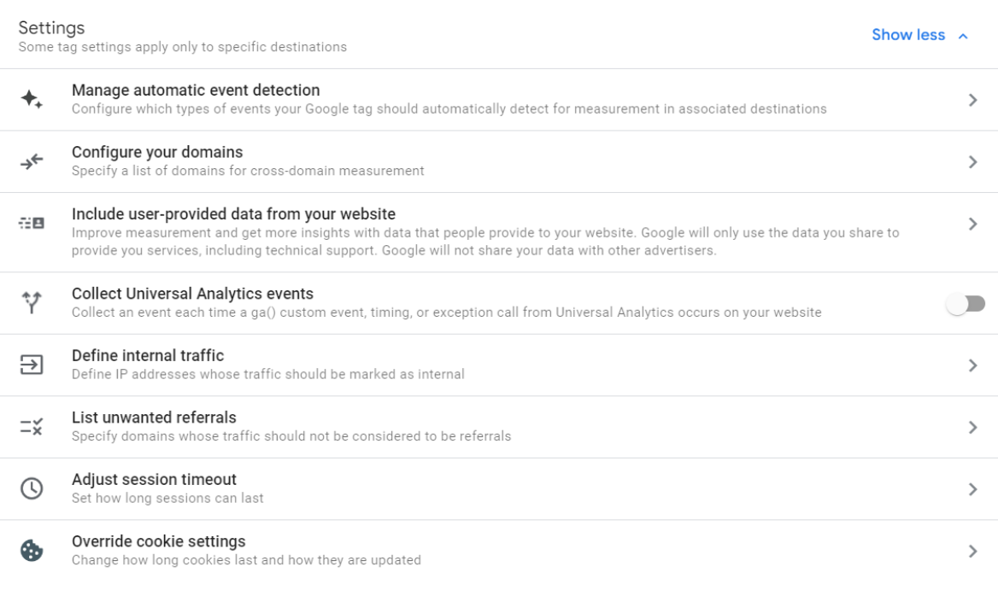Click the Override cookie settings title

coord(159,540)
